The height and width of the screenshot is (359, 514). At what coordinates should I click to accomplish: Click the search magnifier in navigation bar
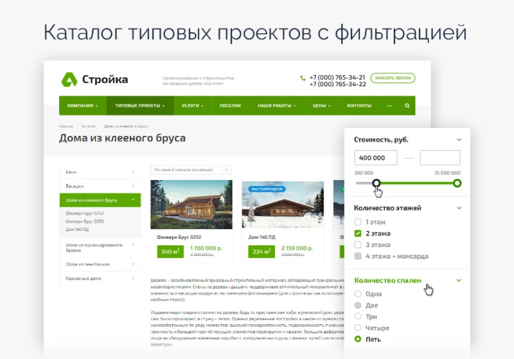tap(407, 106)
